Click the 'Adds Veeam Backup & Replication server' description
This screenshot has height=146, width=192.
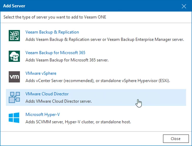click(105, 39)
